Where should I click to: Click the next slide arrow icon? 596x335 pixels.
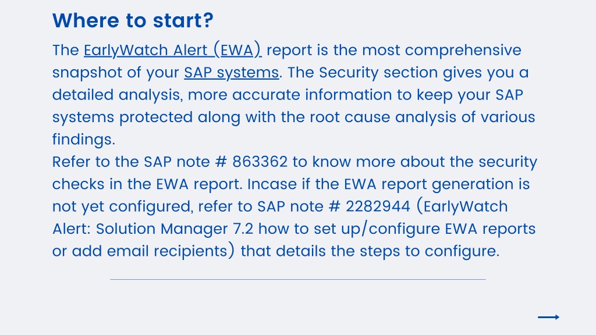[548, 317]
